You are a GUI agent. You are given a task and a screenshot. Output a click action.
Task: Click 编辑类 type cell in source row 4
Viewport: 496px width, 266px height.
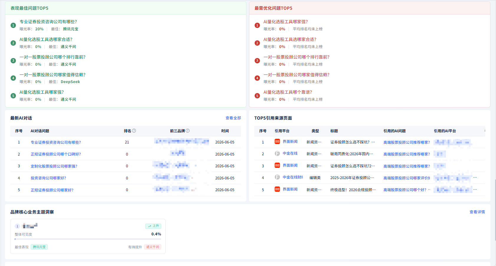315,178
